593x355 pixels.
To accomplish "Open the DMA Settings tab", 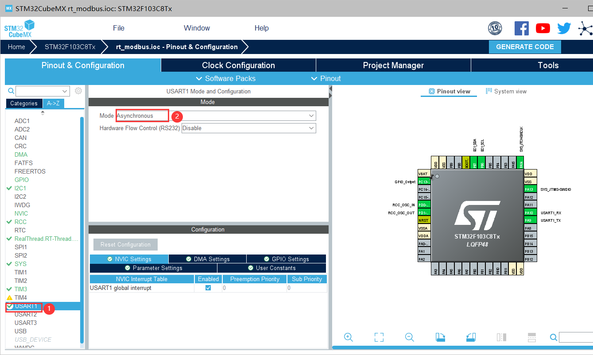I will pos(208,259).
